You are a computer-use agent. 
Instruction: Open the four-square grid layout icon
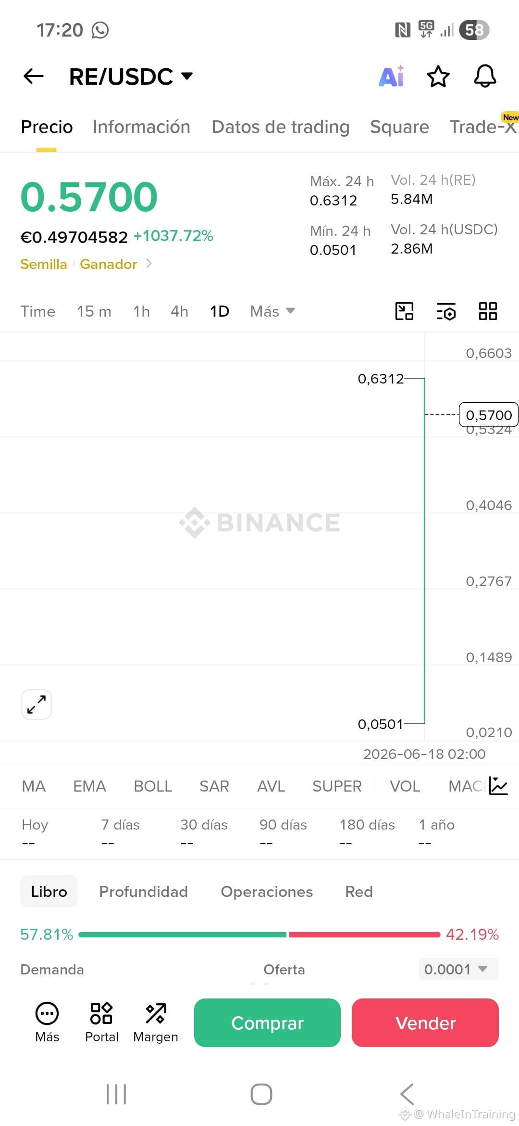click(x=488, y=311)
